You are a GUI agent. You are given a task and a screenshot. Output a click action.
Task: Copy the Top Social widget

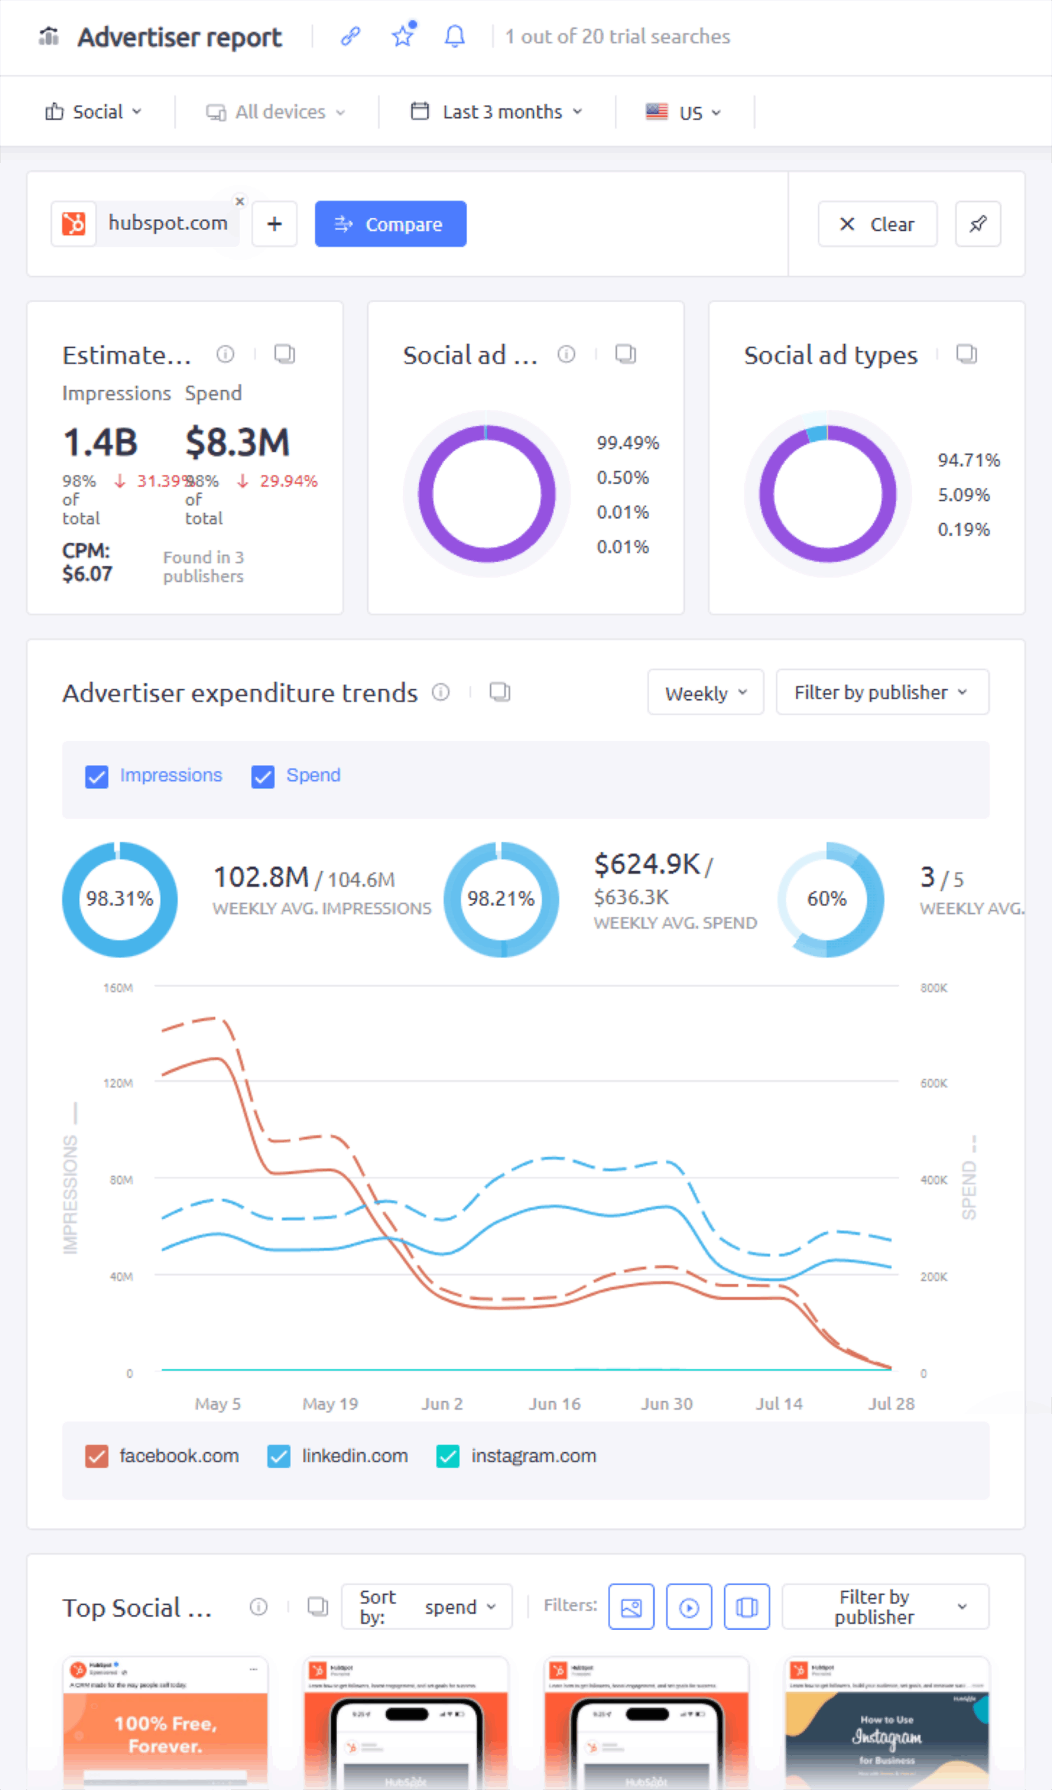click(x=318, y=1607)
